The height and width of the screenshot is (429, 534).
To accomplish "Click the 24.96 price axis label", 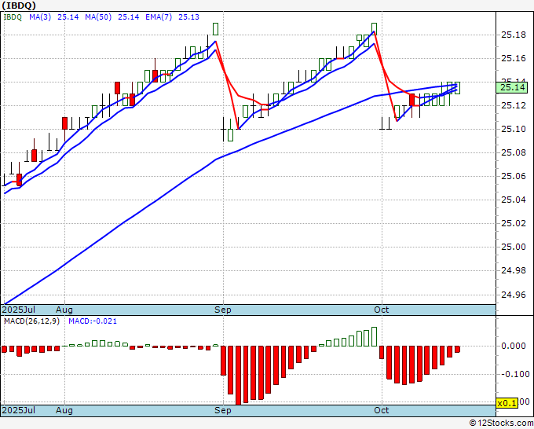I will point(514,295).
